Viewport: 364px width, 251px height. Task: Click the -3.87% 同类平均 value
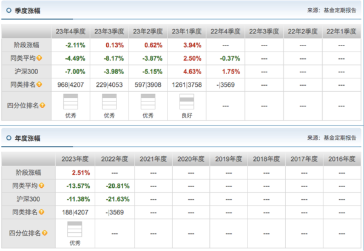coord(152,58)
